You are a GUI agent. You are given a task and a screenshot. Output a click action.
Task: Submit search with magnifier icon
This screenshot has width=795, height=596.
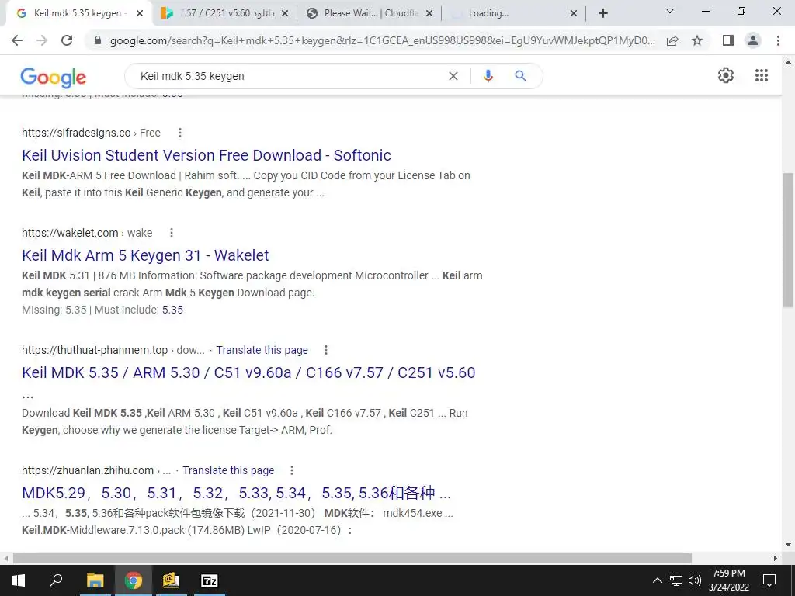520,76
